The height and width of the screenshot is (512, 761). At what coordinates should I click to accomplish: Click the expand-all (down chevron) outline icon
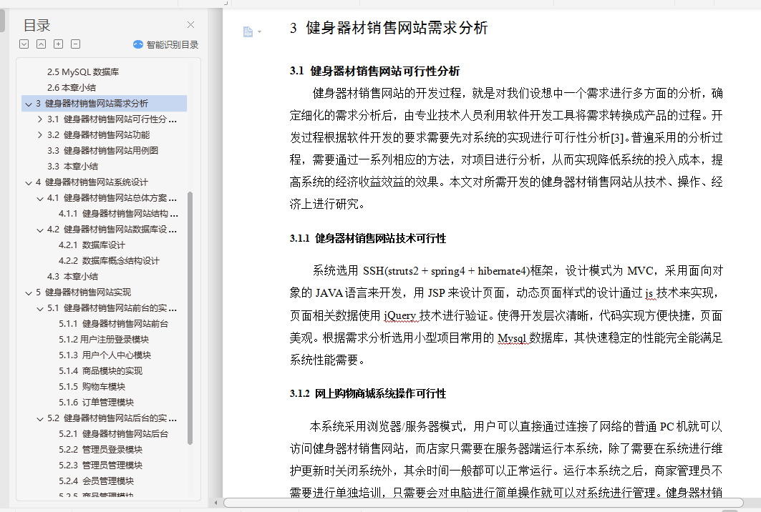24,44
